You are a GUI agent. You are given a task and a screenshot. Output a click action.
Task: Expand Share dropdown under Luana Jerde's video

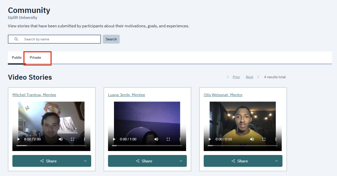[181, 161]
